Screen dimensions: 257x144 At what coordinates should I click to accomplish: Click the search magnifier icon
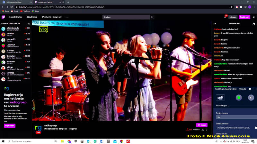tap(152, 17)
